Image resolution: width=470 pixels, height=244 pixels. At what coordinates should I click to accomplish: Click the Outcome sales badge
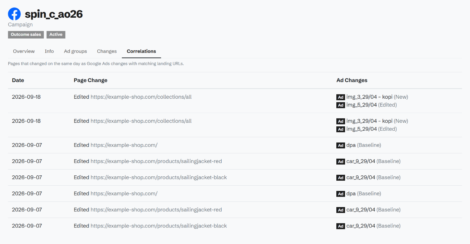[x=26, y=34]
